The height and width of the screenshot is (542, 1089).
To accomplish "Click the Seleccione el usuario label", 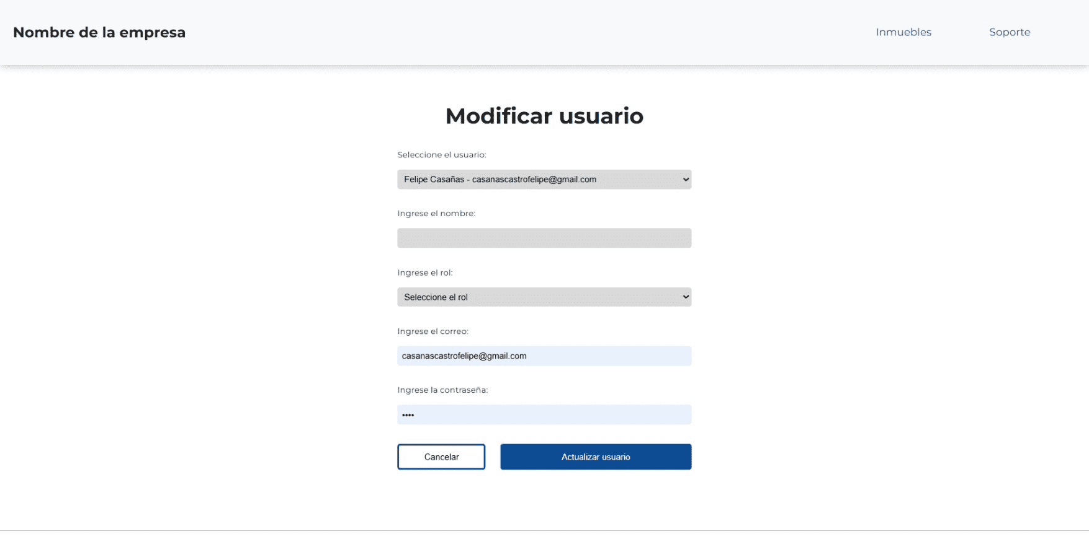I will coord(442,155).
